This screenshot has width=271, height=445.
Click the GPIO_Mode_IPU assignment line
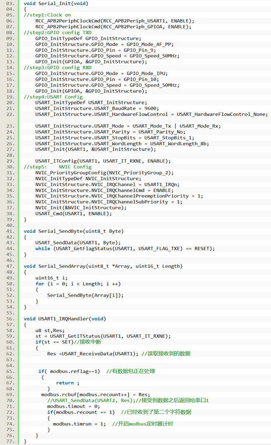pos(101,74)
